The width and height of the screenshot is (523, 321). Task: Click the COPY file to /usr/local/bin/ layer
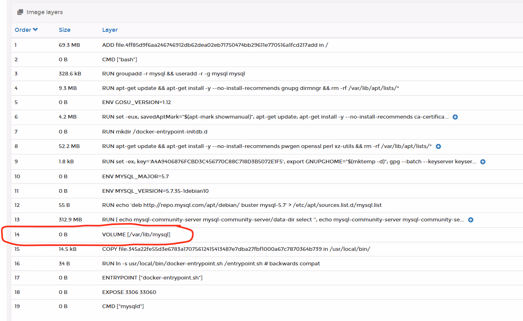[236, 249]
